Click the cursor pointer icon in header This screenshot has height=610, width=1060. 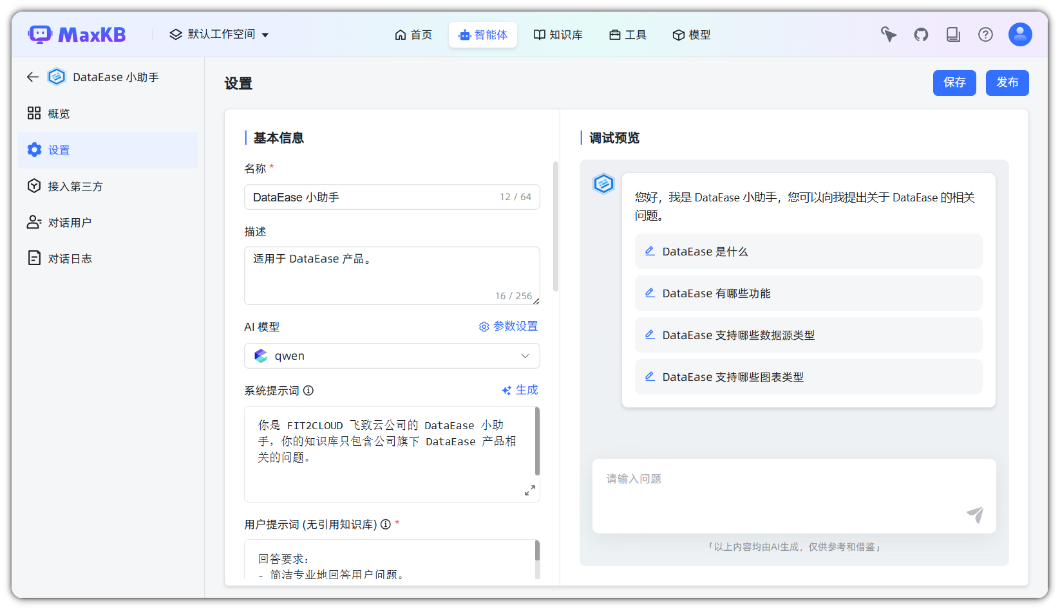[x=889, y=35]
